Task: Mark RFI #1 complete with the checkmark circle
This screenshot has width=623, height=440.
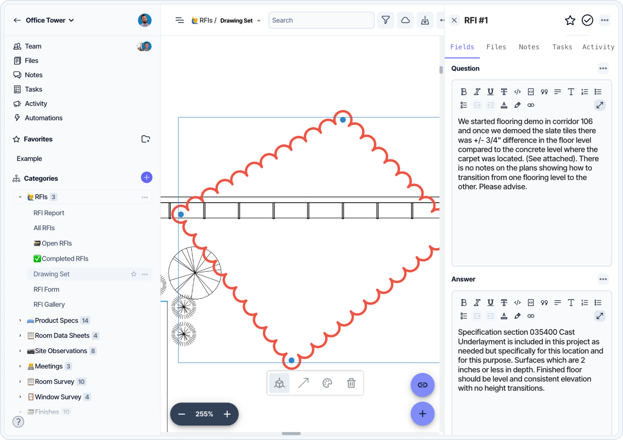Action: tap(587, 20)
